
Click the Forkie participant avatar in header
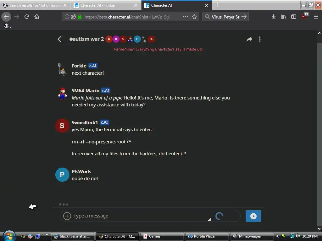(144, 39)
